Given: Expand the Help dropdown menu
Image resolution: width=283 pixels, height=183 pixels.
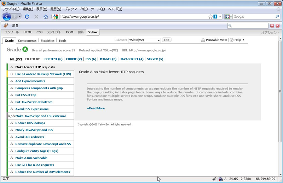Looking at the screenshot, I should pos(237,40).
